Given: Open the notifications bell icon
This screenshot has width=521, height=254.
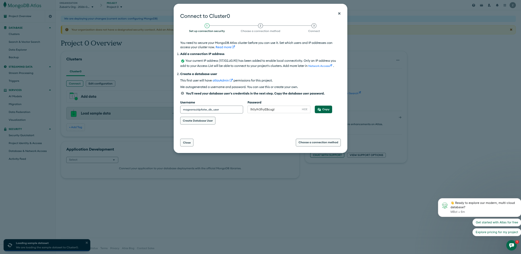Looking at the screenshot, I should (497, 5).
